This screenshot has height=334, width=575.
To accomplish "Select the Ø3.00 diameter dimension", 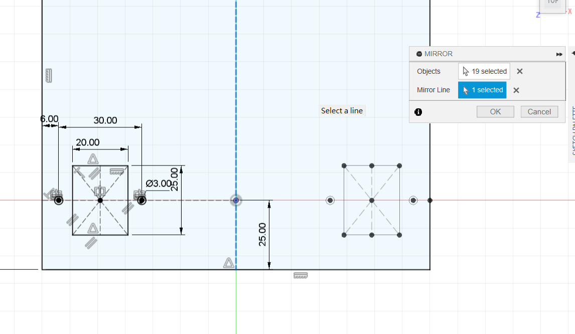I will pos(159,184).
